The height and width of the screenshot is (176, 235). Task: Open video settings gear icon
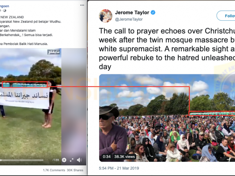64,160
